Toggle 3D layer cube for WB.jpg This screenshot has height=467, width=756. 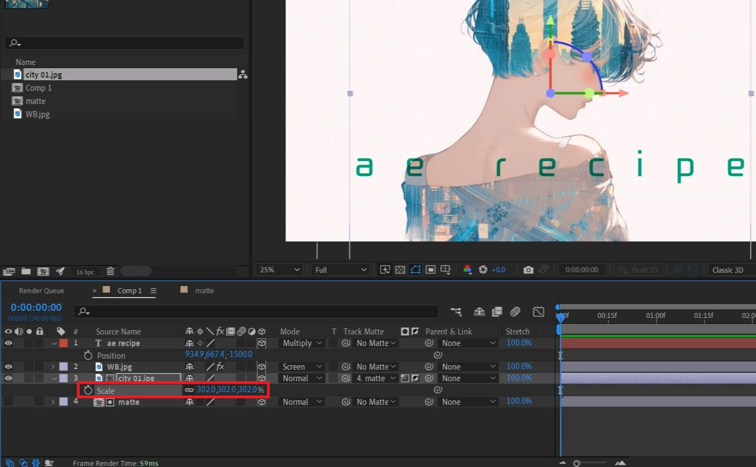coord(262,367)
